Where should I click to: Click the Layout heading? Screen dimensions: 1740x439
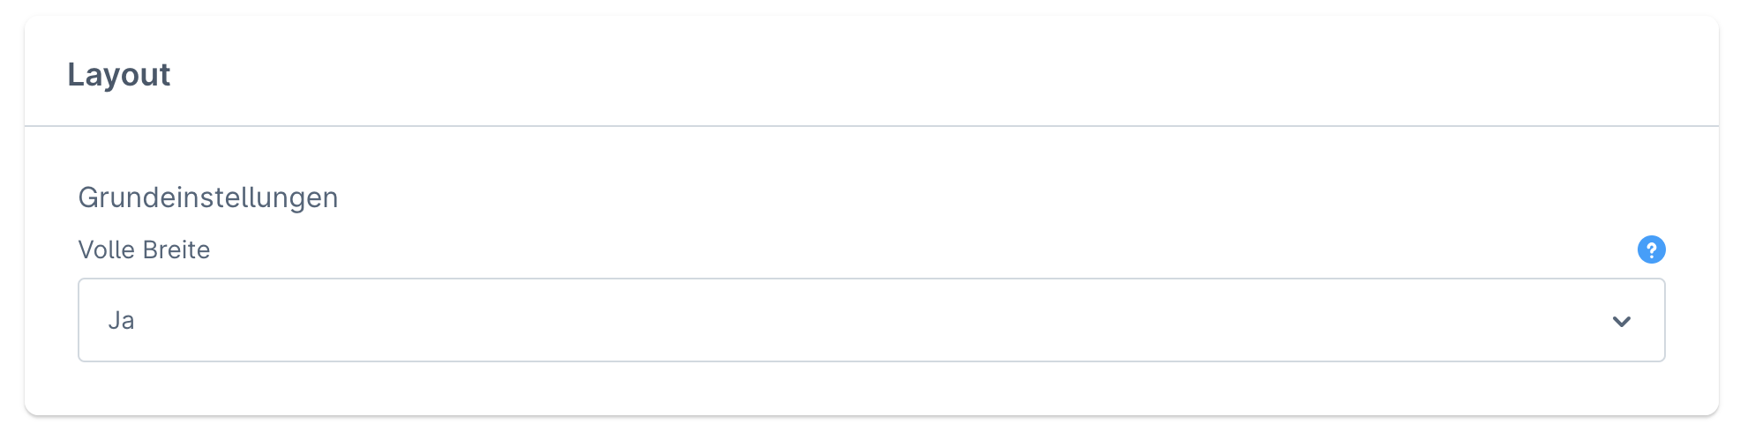(x=119, y=75)
